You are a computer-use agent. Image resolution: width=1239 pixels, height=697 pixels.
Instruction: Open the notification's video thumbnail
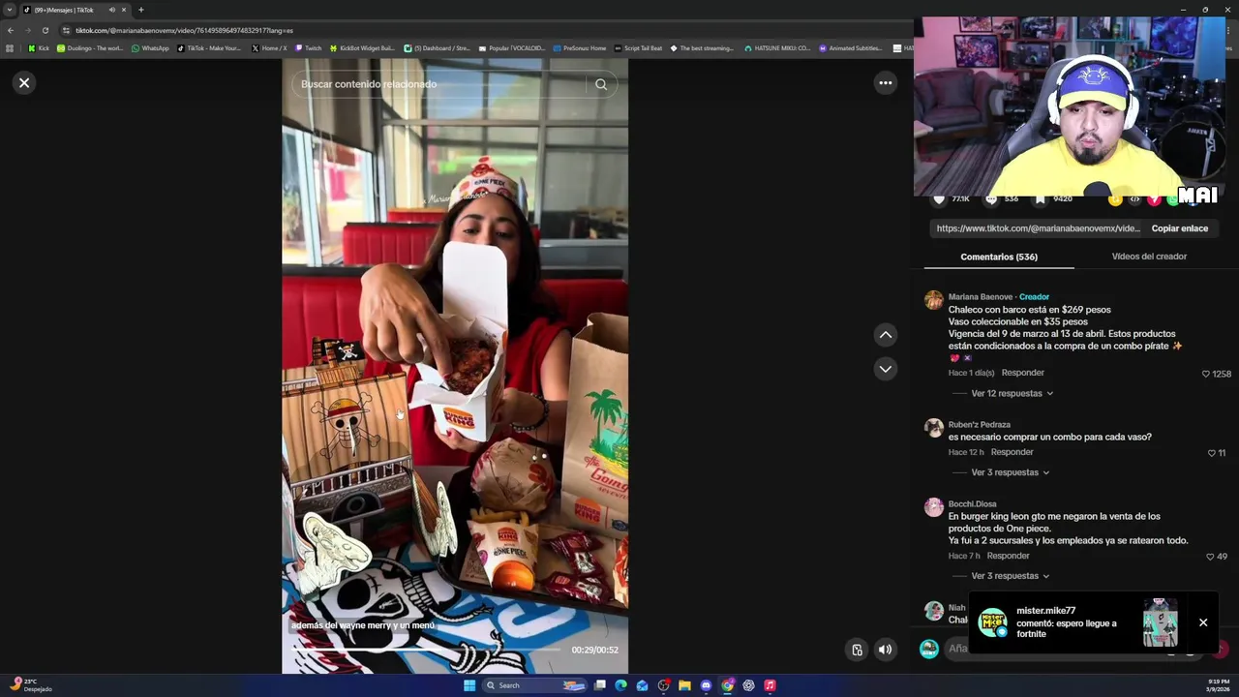click(x=1160, y=622)
